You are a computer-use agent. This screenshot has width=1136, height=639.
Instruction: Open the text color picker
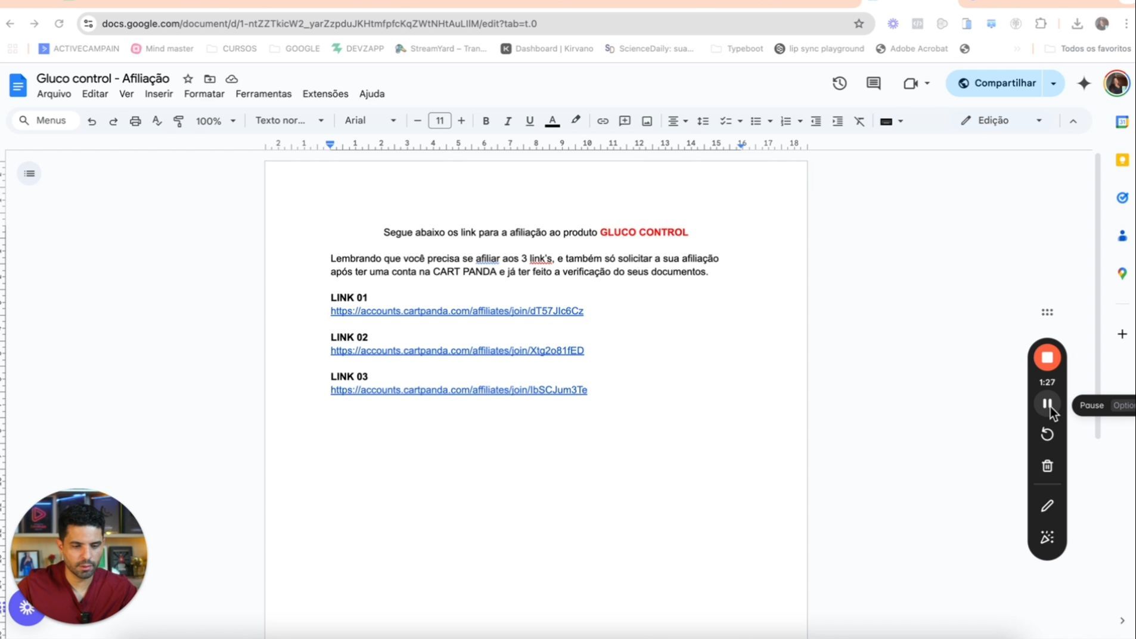[553, 121]
